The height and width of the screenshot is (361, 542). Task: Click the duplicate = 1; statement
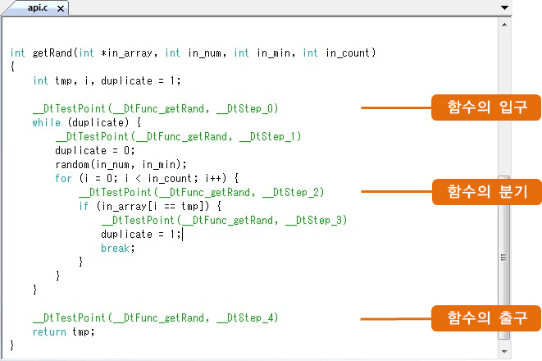141,234
